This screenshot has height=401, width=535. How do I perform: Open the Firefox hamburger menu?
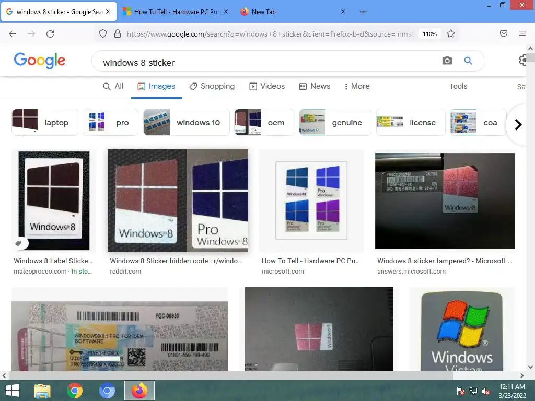pos(522,33)
